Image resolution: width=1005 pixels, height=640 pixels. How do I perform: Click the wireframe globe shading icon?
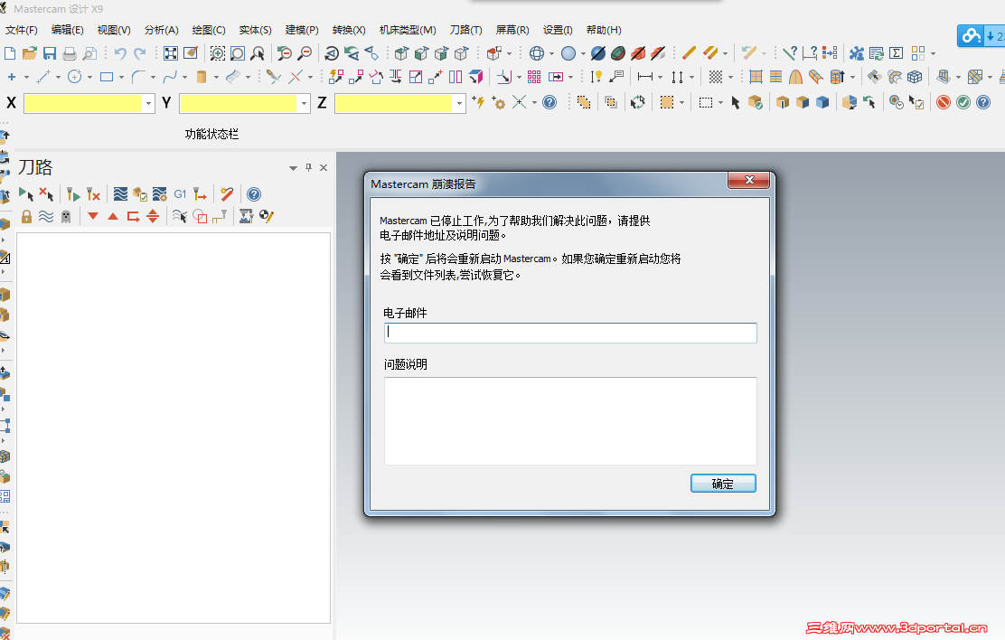tap(537, 53)
